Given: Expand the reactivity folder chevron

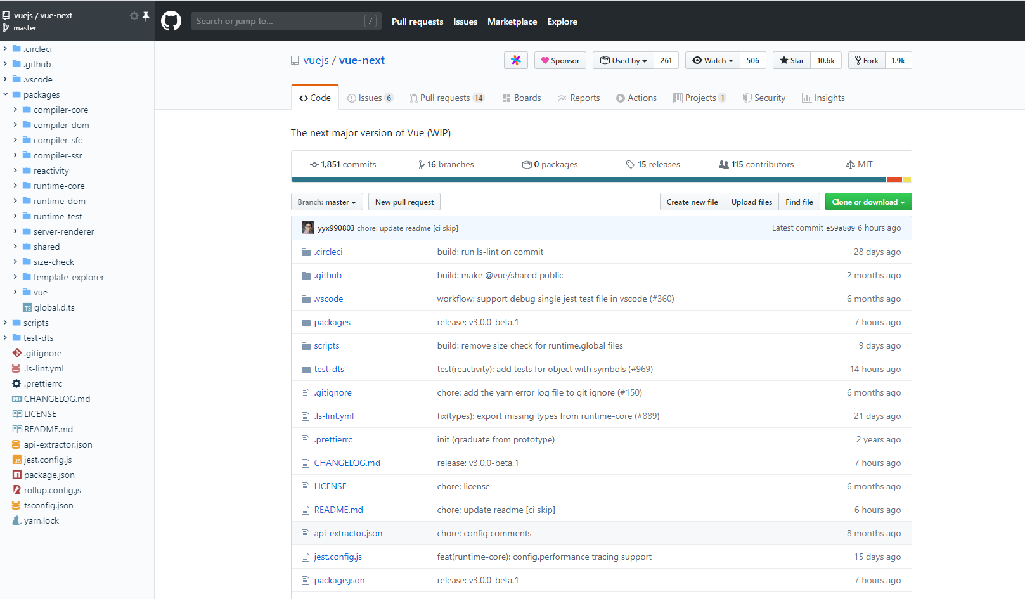Looking at the screenshot, I should [16, 171].
